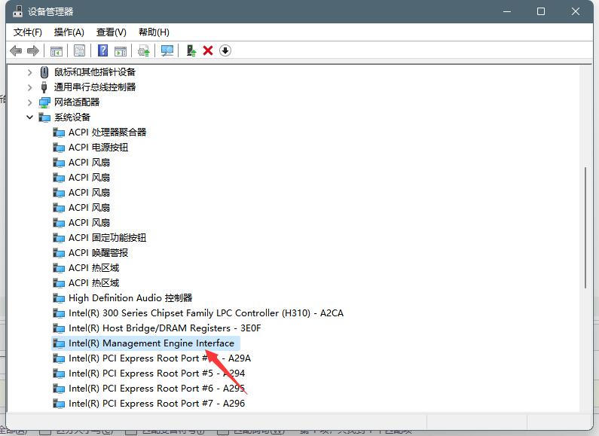Image resolution: width=599 pixels, height=436 pixels.
Task: Select High Definition Audio 控制器 device
Action: pyautogui.click(x=130, y=298)
